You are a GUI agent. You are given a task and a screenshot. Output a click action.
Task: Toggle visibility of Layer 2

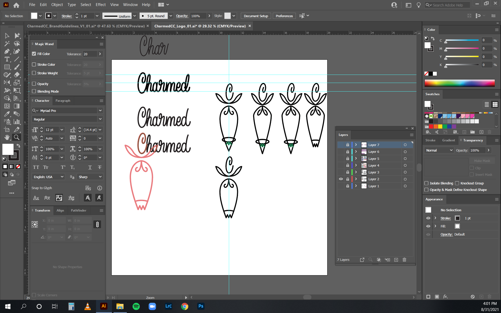click(341, 179)
